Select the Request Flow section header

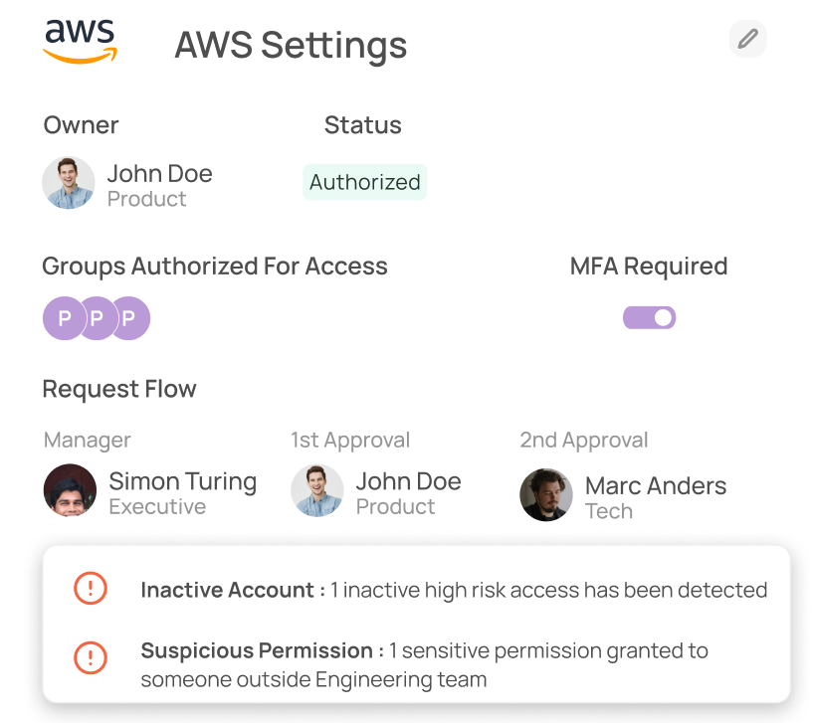[x=118, y=389]
